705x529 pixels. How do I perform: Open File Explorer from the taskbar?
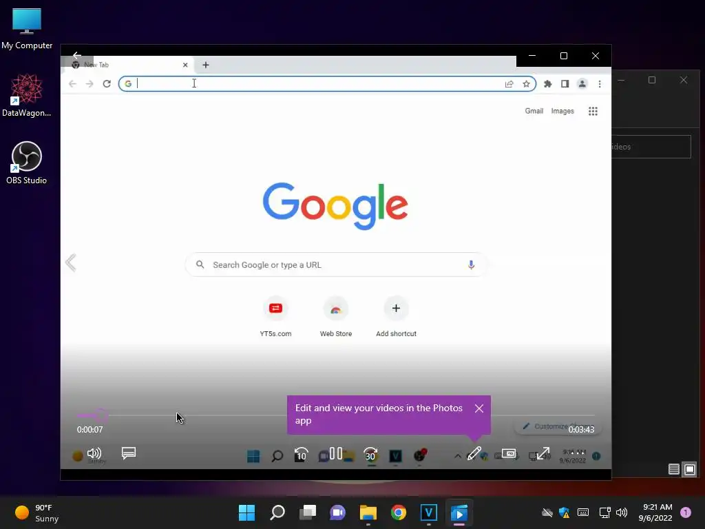[368, 512]
